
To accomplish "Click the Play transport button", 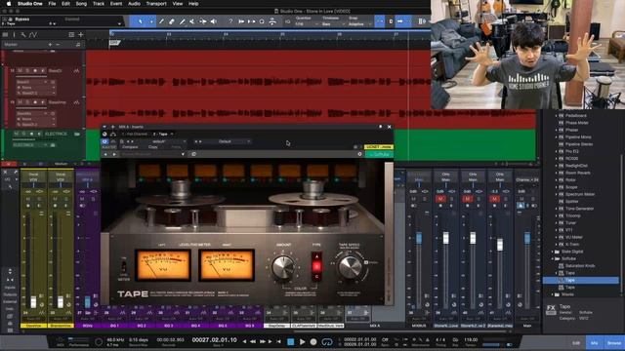I will [x=302, y=341].
